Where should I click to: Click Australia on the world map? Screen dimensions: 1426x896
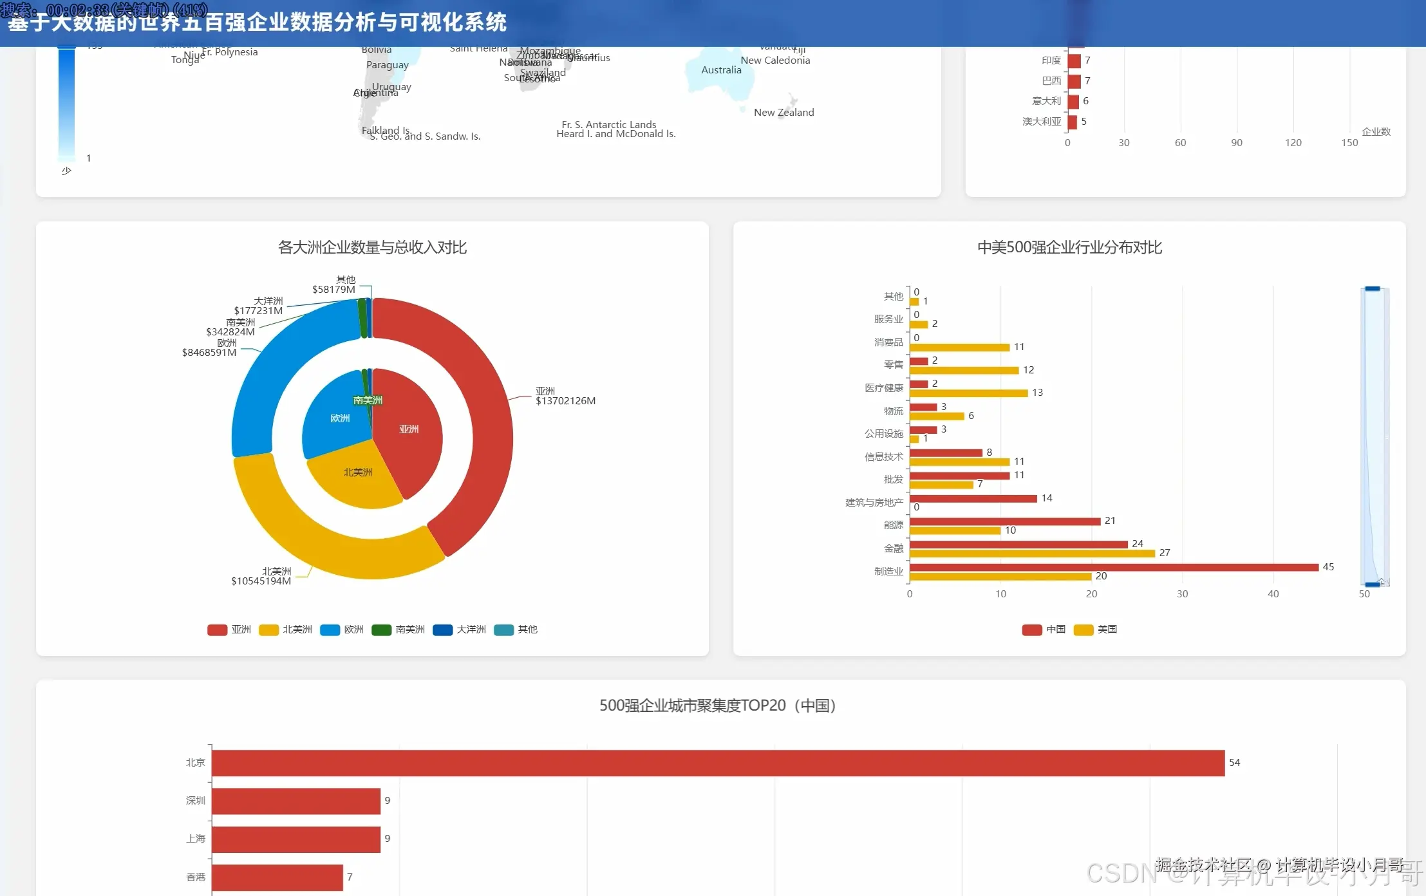(x=721, y=79)
